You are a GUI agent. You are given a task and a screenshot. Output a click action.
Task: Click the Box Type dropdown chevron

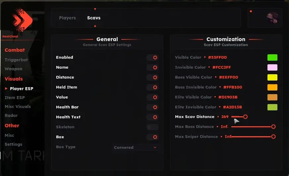coord(155,147)
